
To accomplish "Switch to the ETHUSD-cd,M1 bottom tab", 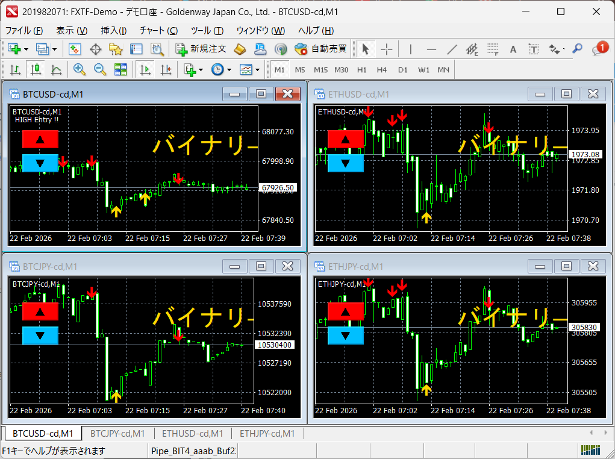I will pyautogui.click(x=193, y=434).
